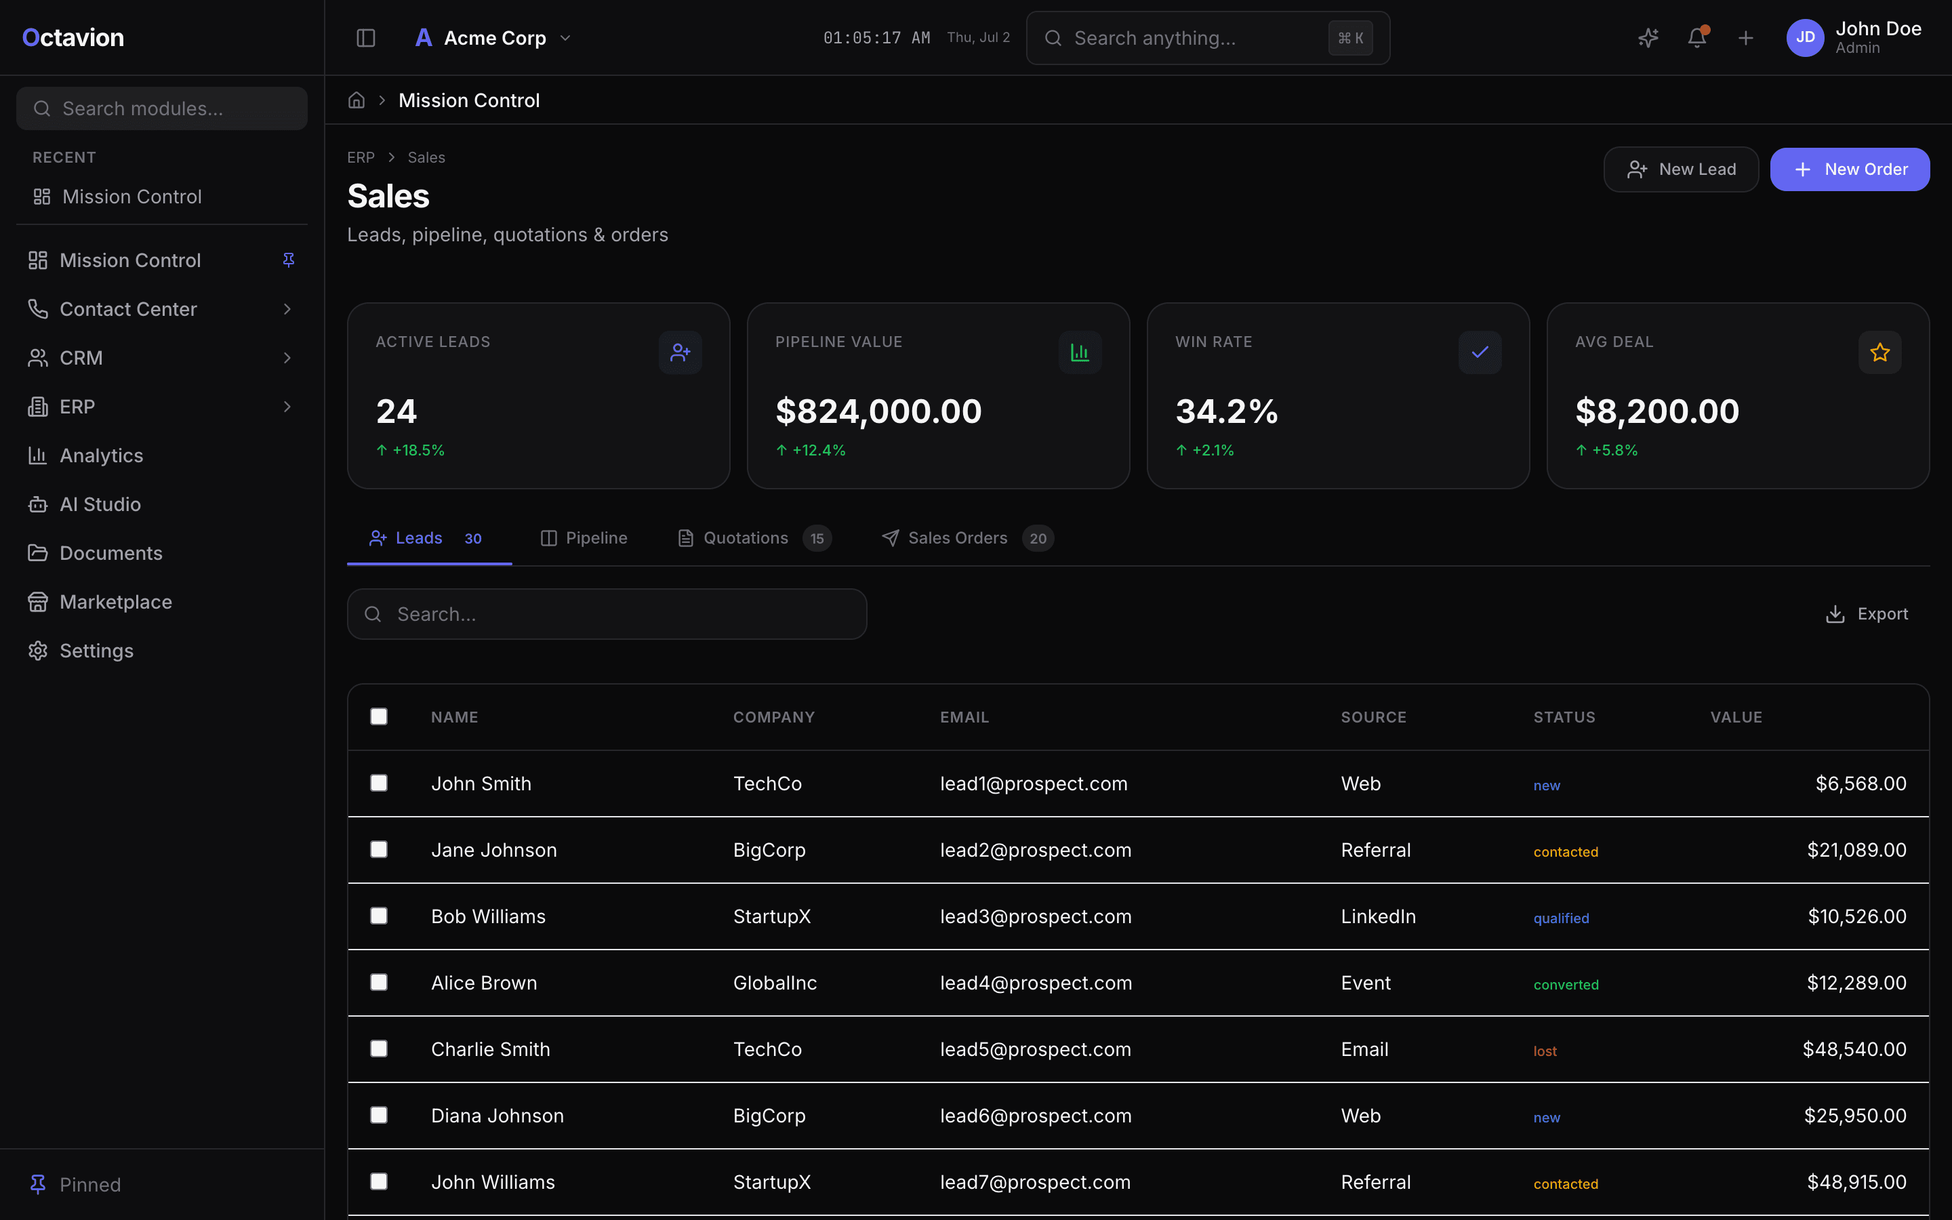Open Settings from the sidebar
1952x1220 pixels.
point(161,651)
